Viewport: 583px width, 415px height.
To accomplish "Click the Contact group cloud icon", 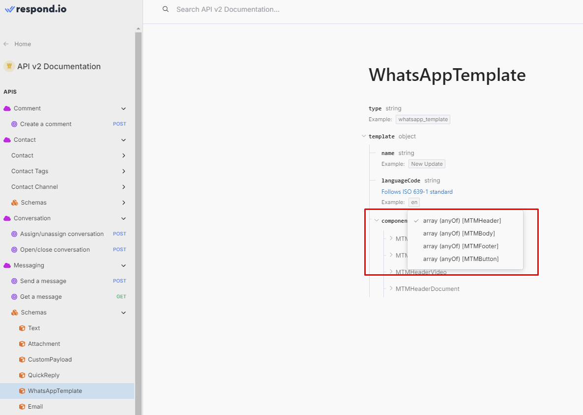I will click(7, 140).
